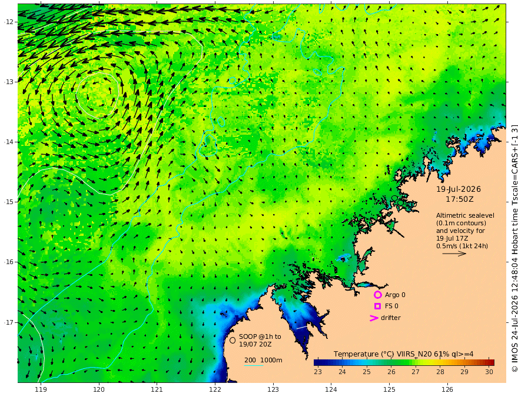Screen dimensions: 518x400
Task: Click the longitude axis label 124
Action: 331,390
